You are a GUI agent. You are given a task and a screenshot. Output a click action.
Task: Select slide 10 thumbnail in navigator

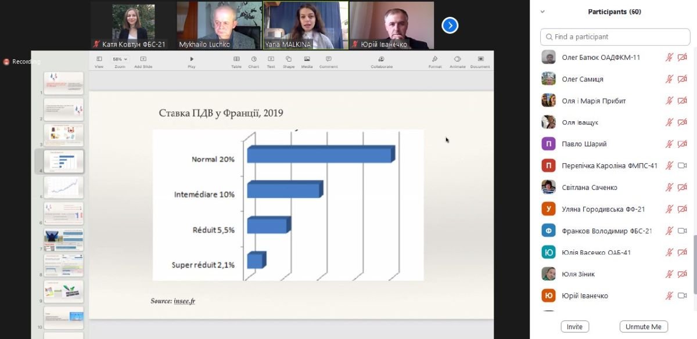(x=64, y=317)
